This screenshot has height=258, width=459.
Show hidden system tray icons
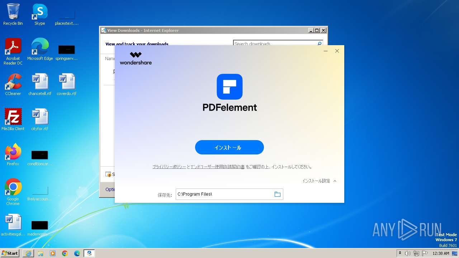click(400, 253)
